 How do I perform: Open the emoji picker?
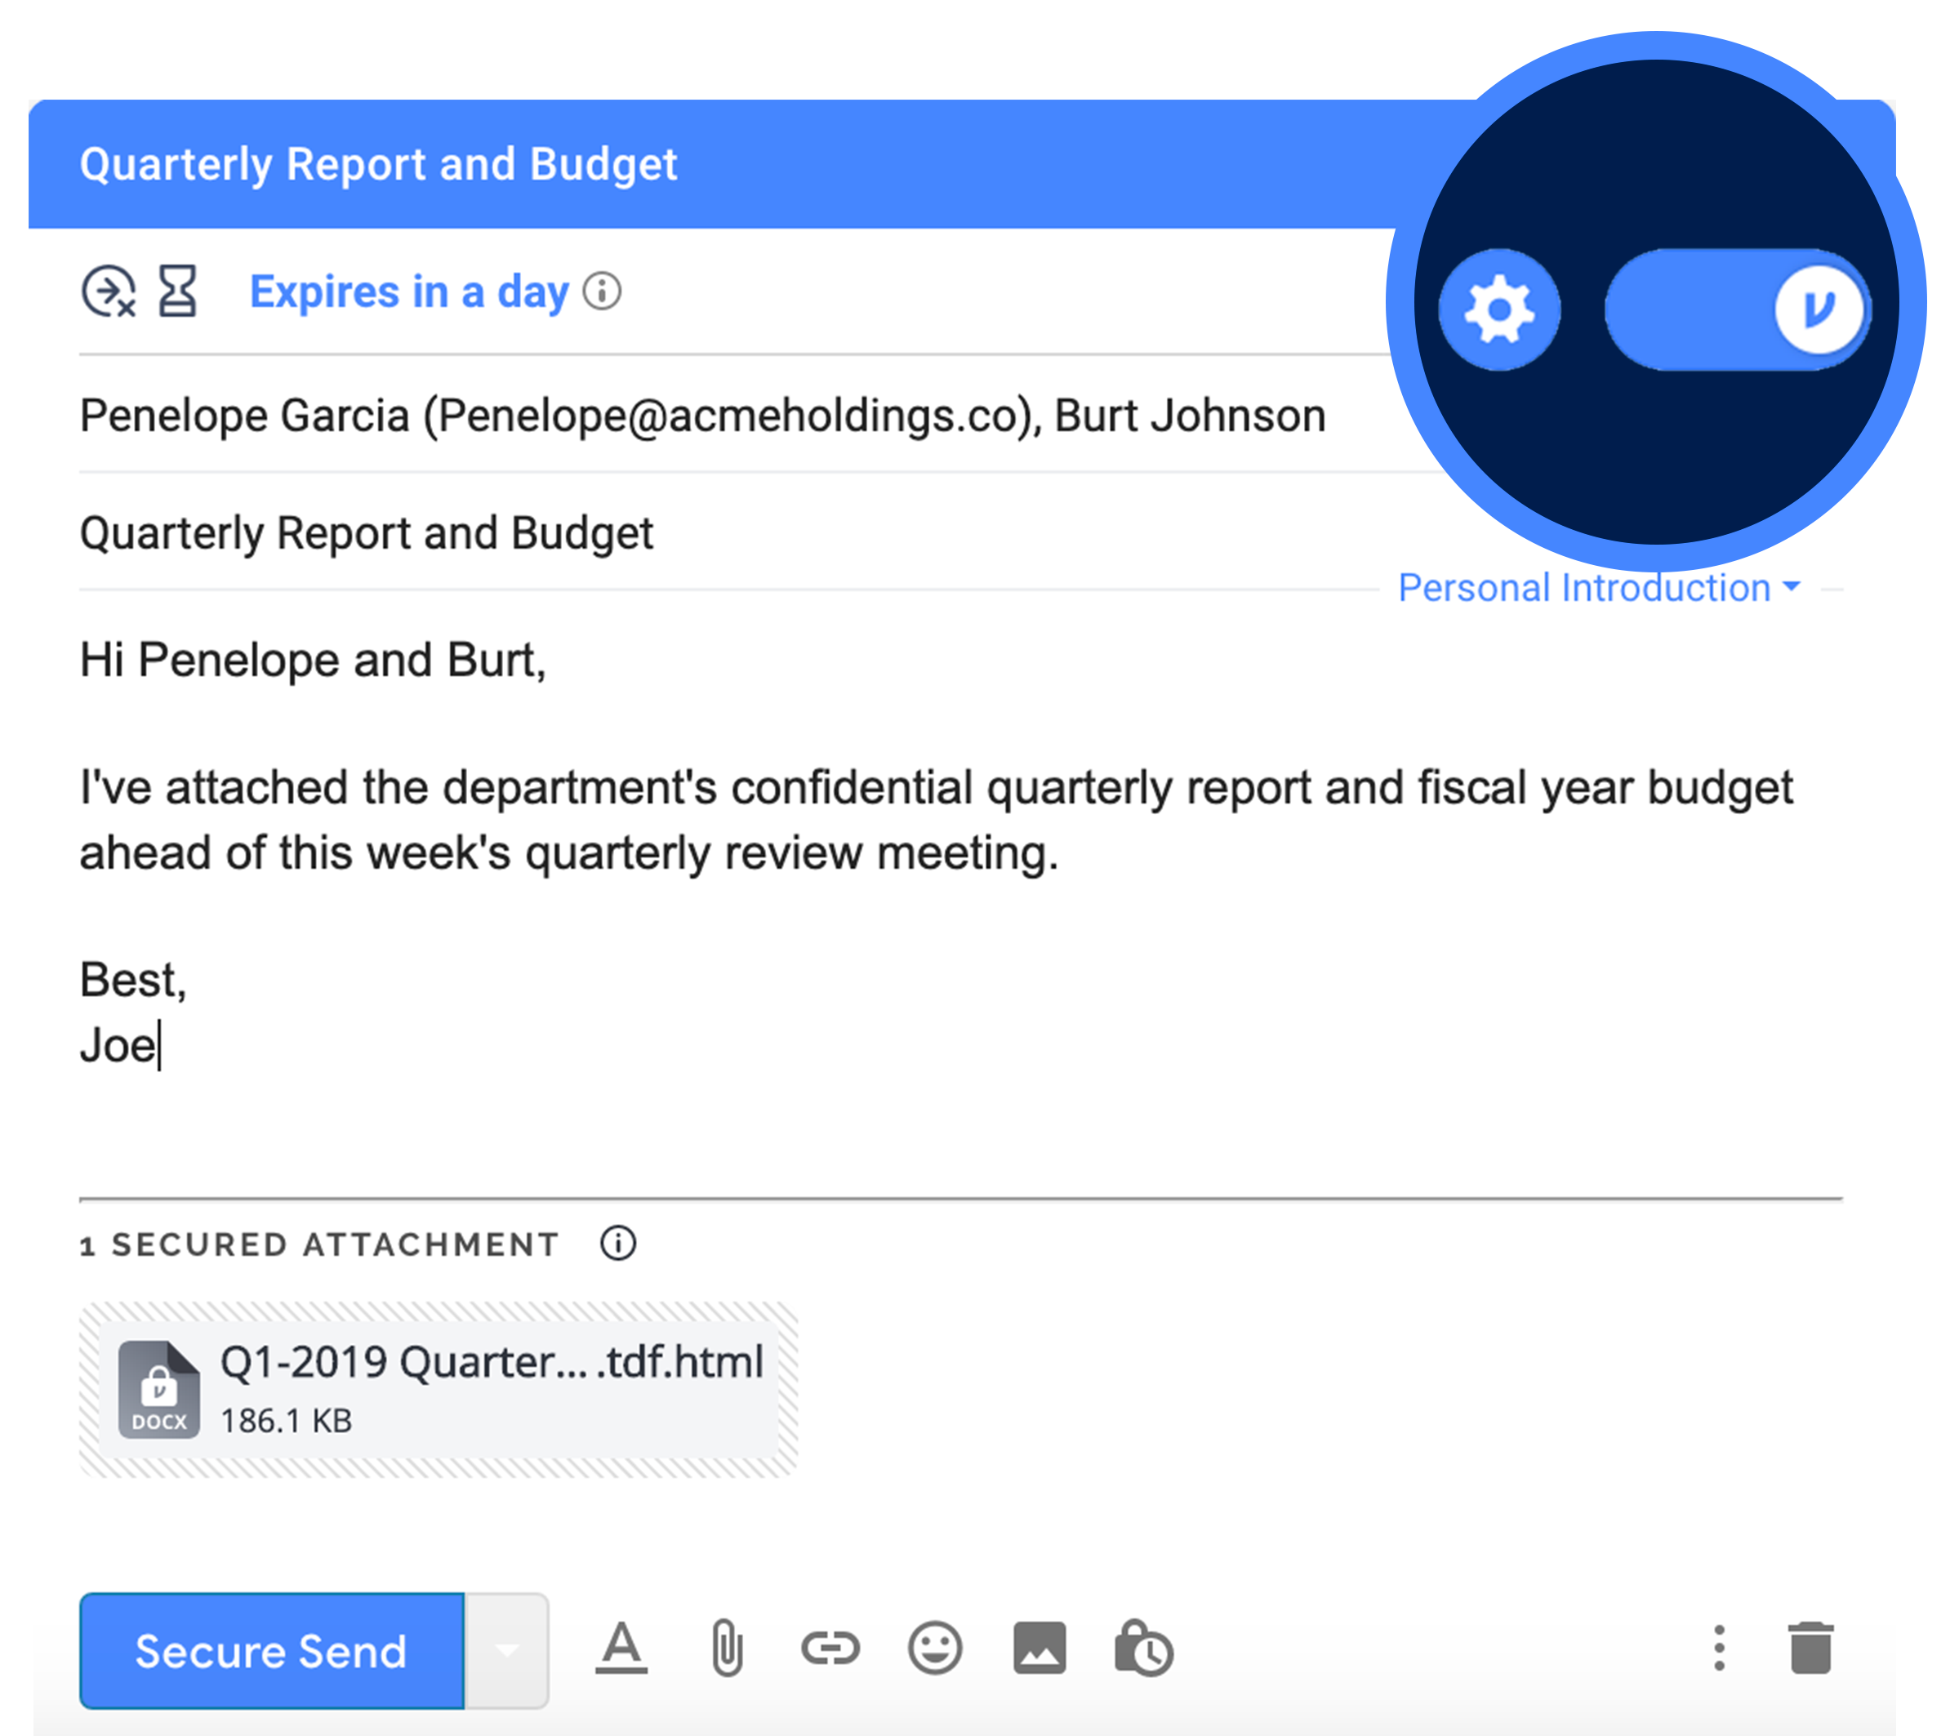click(935, 1649)
